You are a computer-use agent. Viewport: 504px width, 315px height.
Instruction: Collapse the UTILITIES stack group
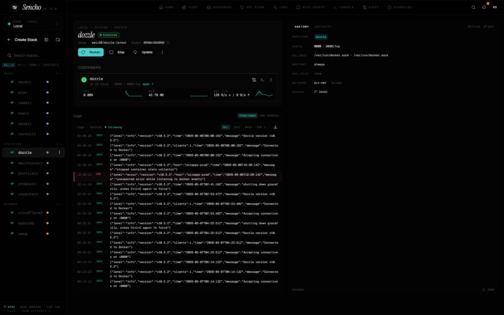coord(33,144)
